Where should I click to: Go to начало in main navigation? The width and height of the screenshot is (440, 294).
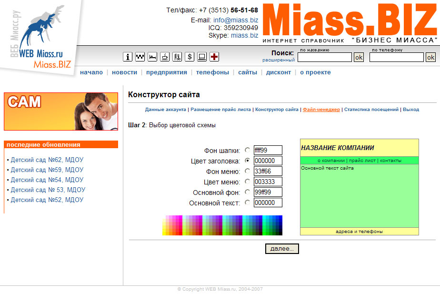pyautogui.click(x=91, y=72)
